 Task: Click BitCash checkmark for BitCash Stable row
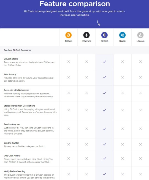pyautogui.click(x=104, y=62)
